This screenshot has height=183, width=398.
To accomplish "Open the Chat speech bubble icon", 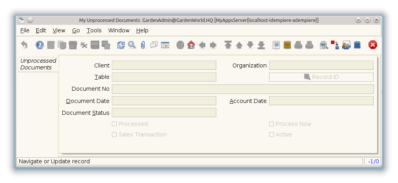I will [x=154, y=45].
